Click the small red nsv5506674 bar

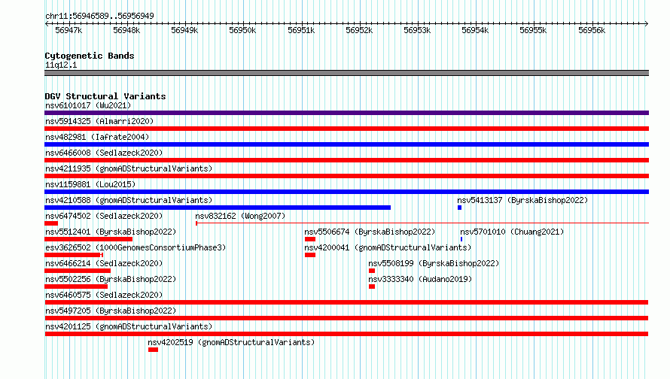click(310, 239)
